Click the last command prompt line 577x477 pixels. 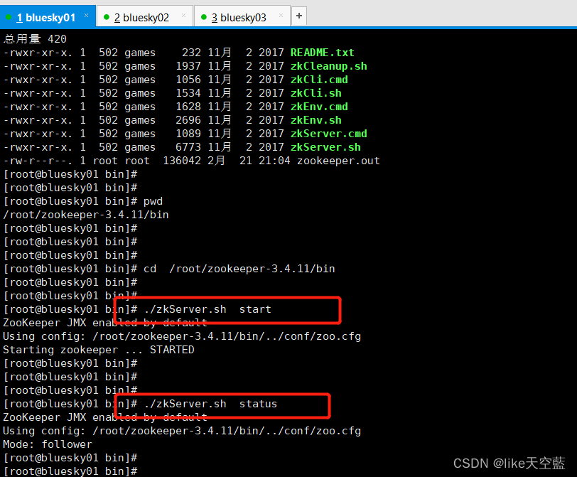coord(70,471)
